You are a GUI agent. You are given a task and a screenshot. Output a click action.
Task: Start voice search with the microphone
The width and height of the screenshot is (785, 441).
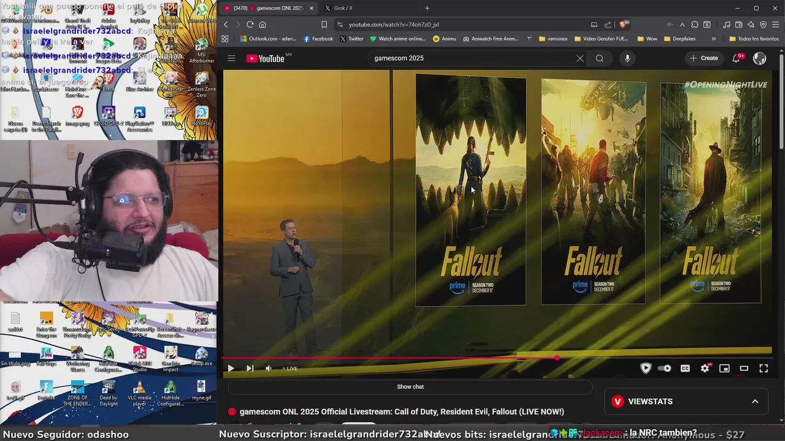[x=627, y=58]
